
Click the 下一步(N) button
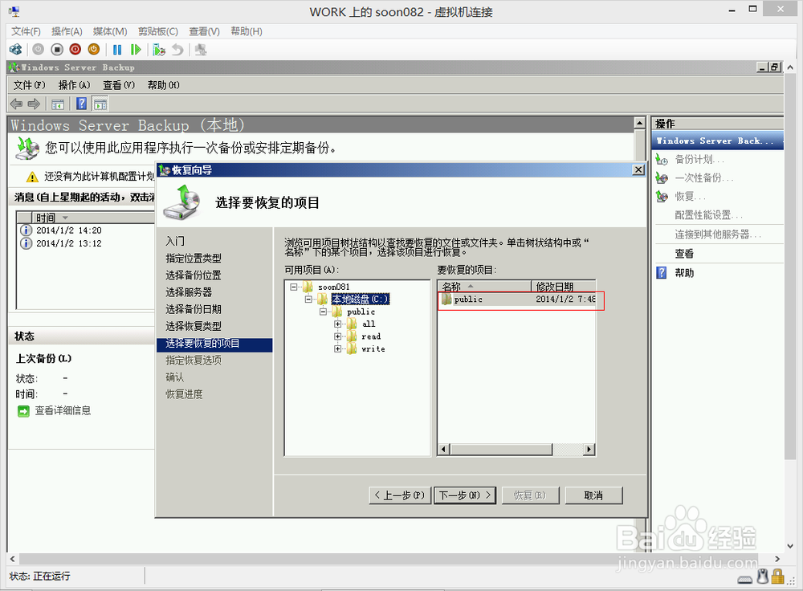[464, 495]
